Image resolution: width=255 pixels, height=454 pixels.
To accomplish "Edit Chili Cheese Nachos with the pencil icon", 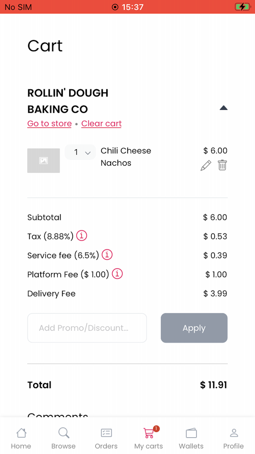I will tap(206, 165).
